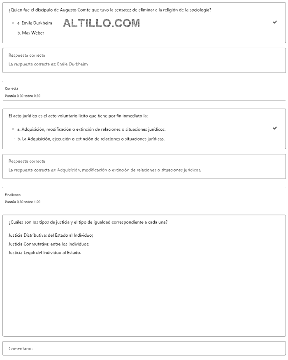Click the 'Correcta' status label
Viewport: 288px width, 360px height.
12,88
